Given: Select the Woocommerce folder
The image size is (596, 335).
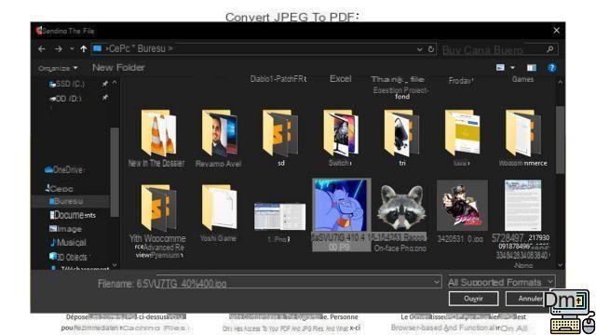Looking at the screenshot, I should [x=523, y=139].
